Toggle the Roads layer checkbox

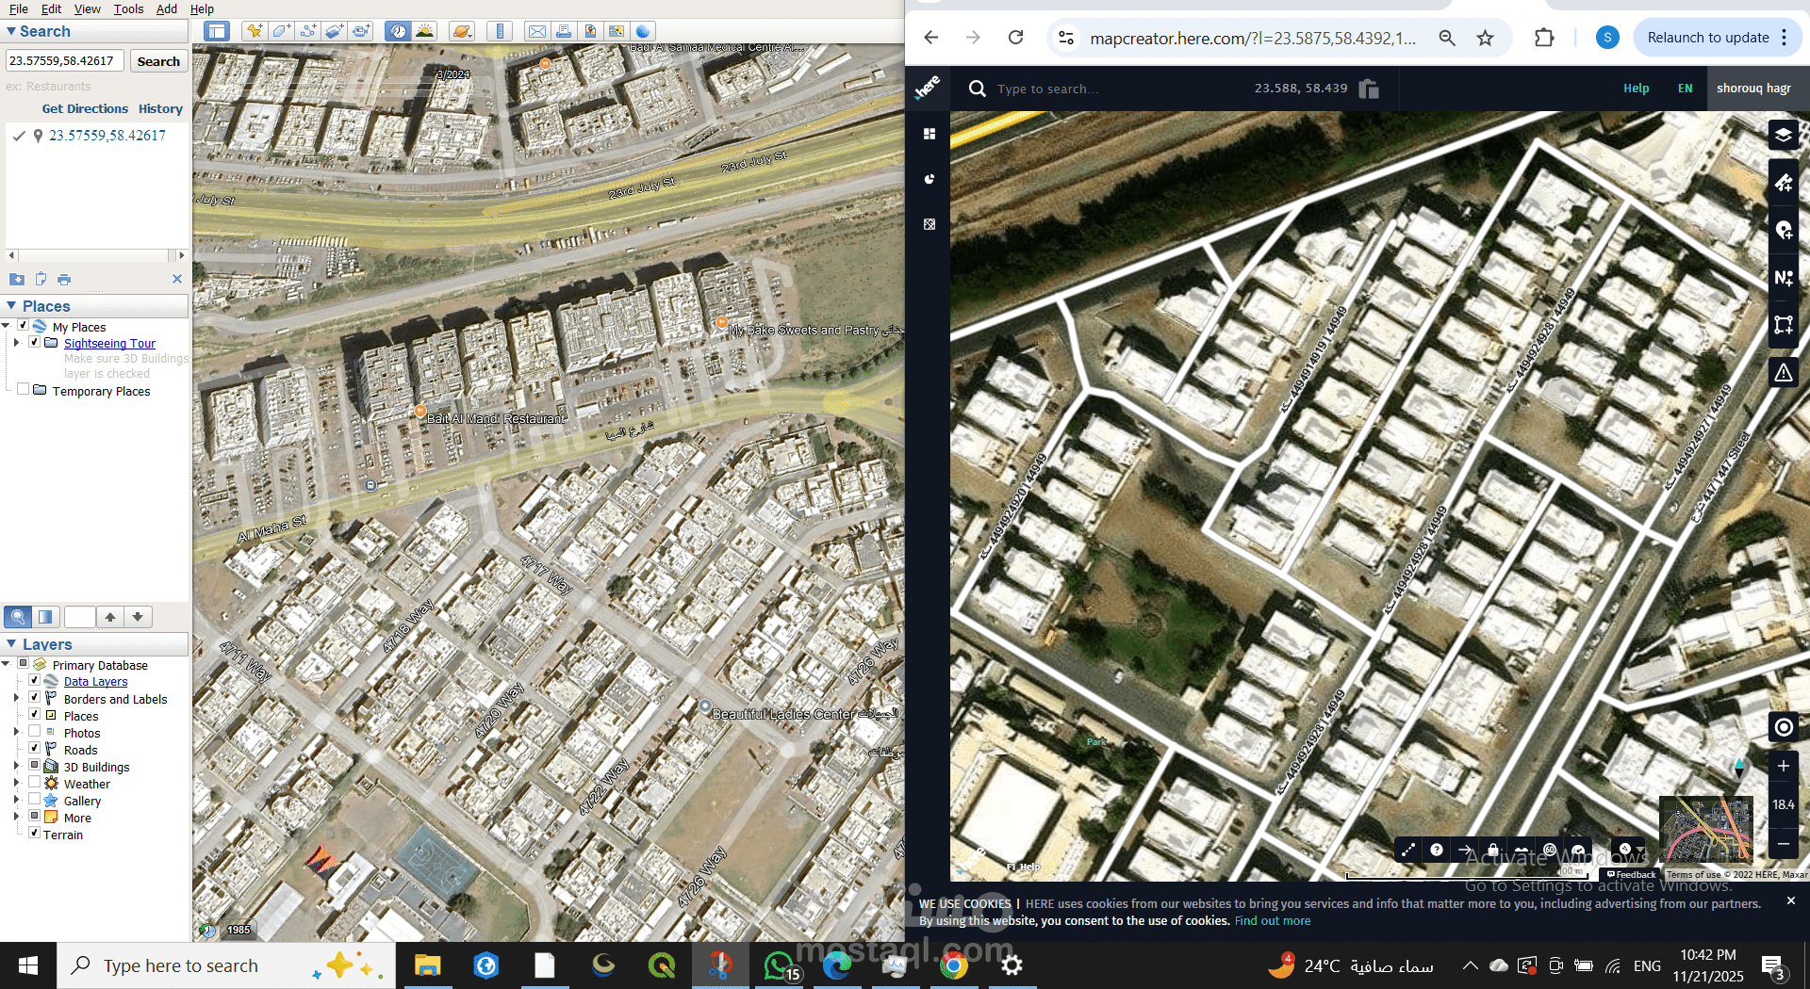click(x=34, y=749)
